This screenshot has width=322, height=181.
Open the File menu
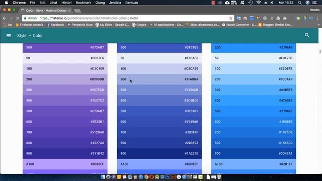tap(32, 3)
